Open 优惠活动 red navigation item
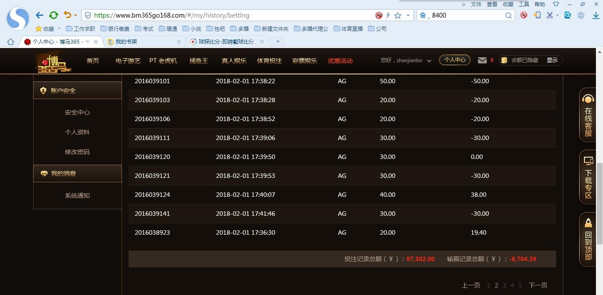The height and width of the screenshot is (295, 603). pos(340,61)
